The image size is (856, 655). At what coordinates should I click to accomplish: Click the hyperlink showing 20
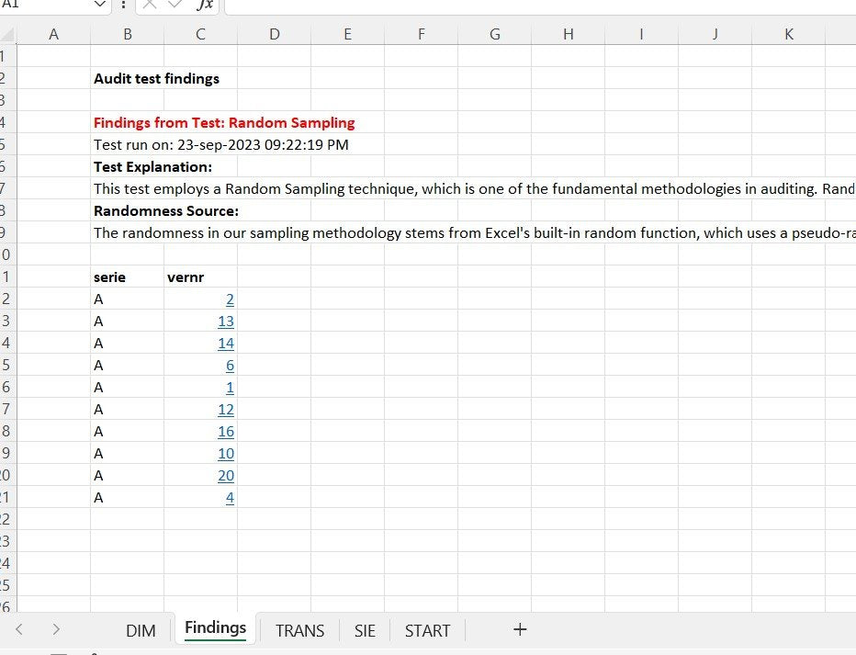pyautogui.click(x=225, y=475)
